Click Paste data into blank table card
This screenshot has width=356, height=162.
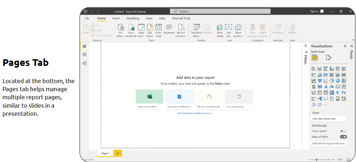click(209, 100)
